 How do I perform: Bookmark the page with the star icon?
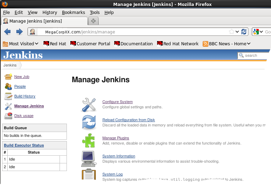click(231, 32)
